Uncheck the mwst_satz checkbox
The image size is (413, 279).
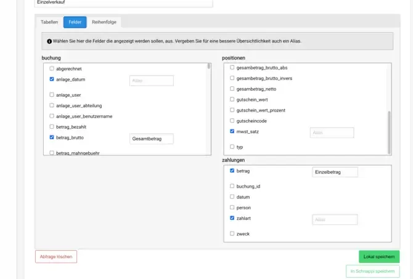pyautogui.click(x=232, y=131)
